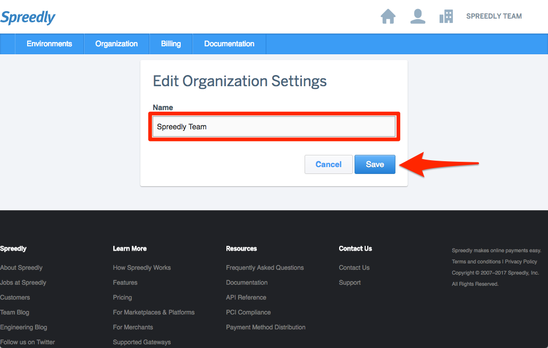Open Privacy Policy footer link

pyautogui.click(x=521, y=262)
